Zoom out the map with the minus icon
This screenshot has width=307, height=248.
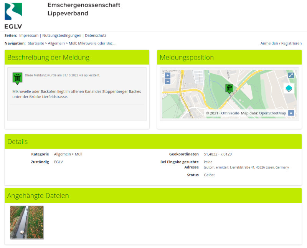[168, 82]
